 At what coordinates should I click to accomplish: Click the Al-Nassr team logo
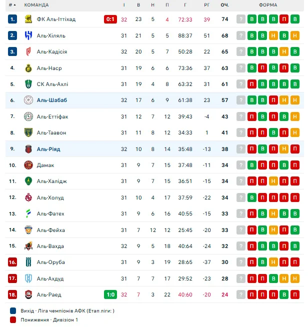pyautogui.click(x=28, y=68)
